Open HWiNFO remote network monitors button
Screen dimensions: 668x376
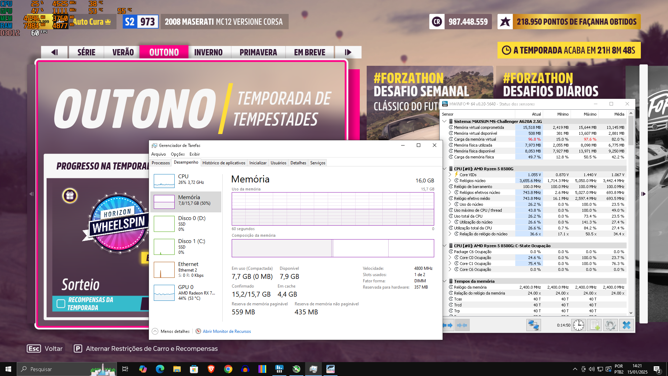point(533,325)
